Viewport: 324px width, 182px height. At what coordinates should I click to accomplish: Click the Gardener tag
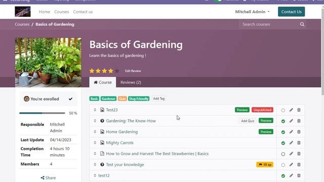pos(108,99)
